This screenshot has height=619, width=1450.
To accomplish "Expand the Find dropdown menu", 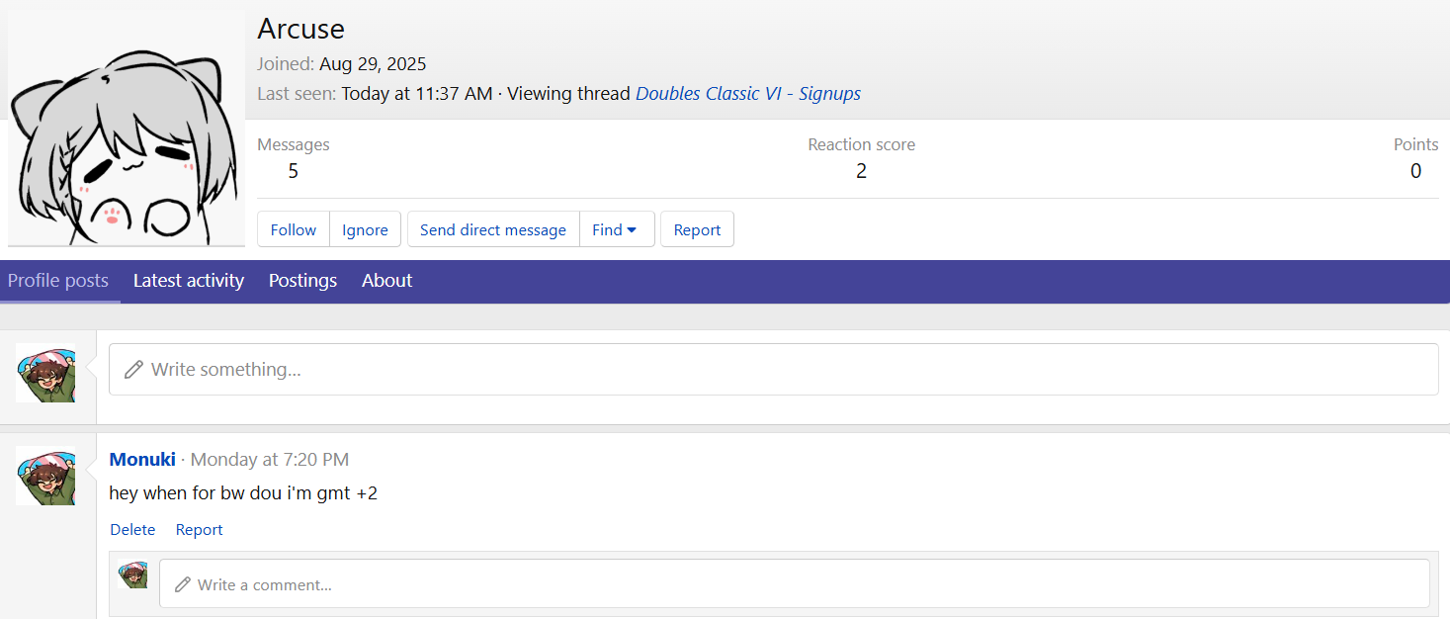I will click(615, 229).
